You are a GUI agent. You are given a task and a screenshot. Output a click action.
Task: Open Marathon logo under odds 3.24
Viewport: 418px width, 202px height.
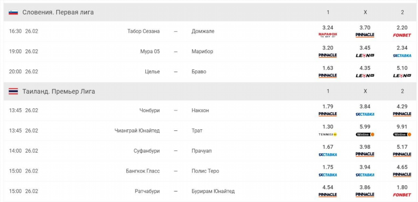328,35
